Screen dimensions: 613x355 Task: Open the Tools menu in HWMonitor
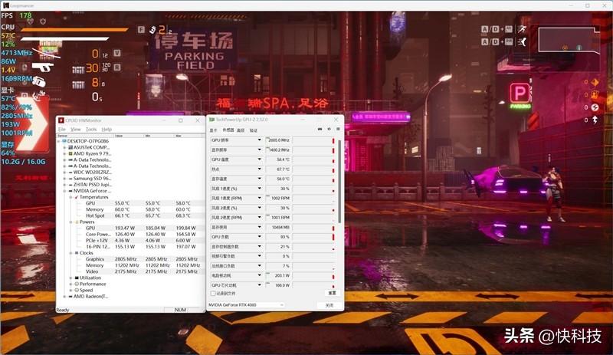click(91, 130)
